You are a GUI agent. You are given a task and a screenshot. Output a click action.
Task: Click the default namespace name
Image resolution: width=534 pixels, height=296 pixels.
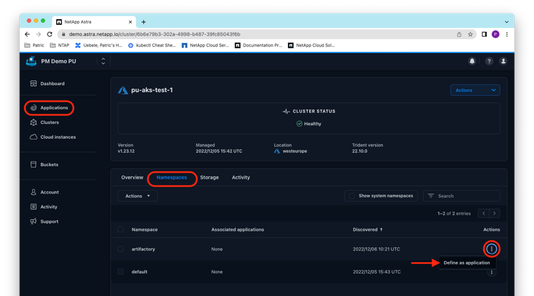pos(139,272)
